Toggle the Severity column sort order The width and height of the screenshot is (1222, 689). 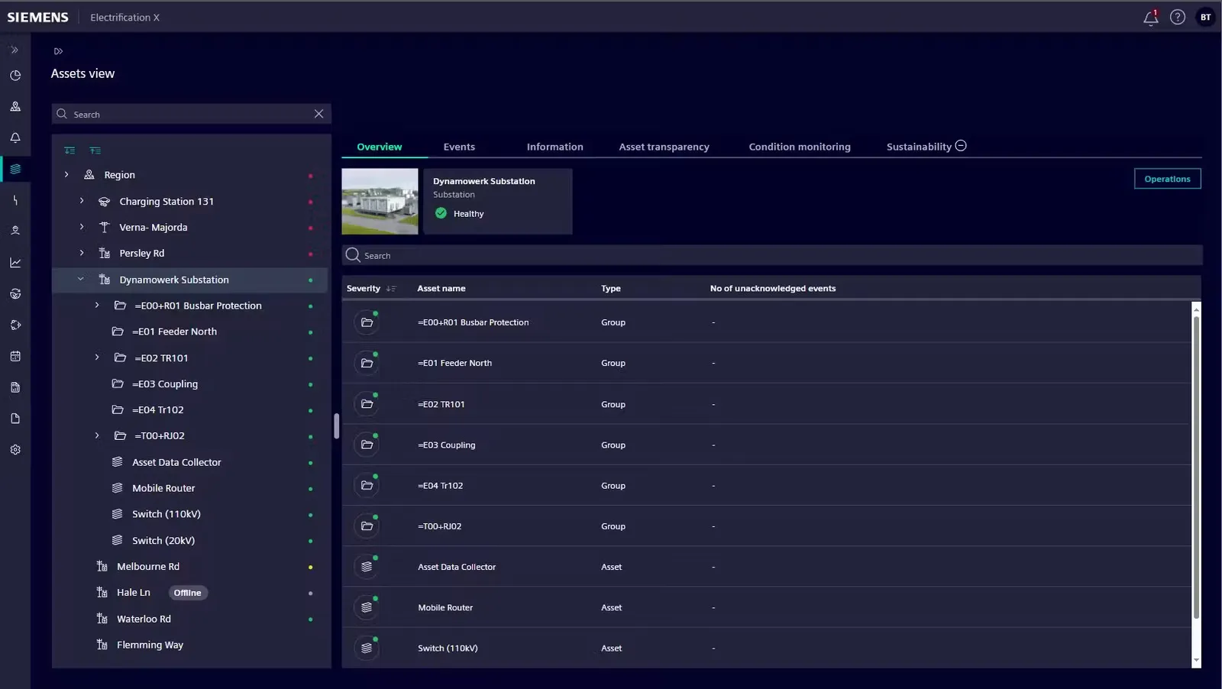pos(391,289)
